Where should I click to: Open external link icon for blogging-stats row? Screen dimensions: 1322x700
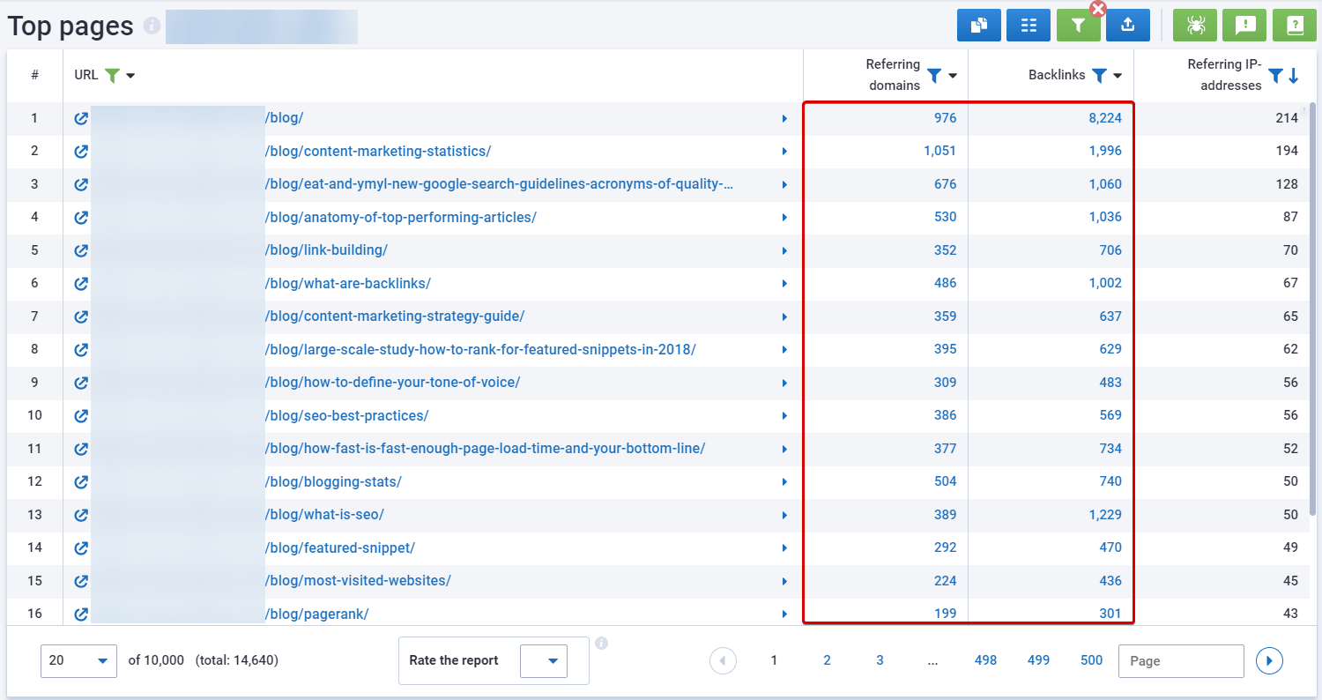tap(81, 482)
